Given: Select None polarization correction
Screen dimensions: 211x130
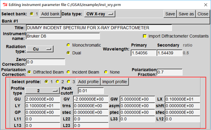Looking at the screenshot, I should (x=106, y=72).
